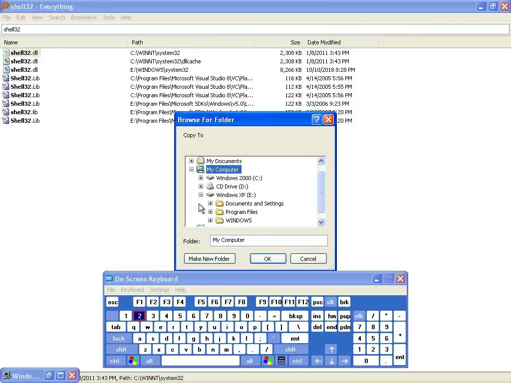
Task: Toggle the left shft key on keyboard
Action: coord(121,350)
